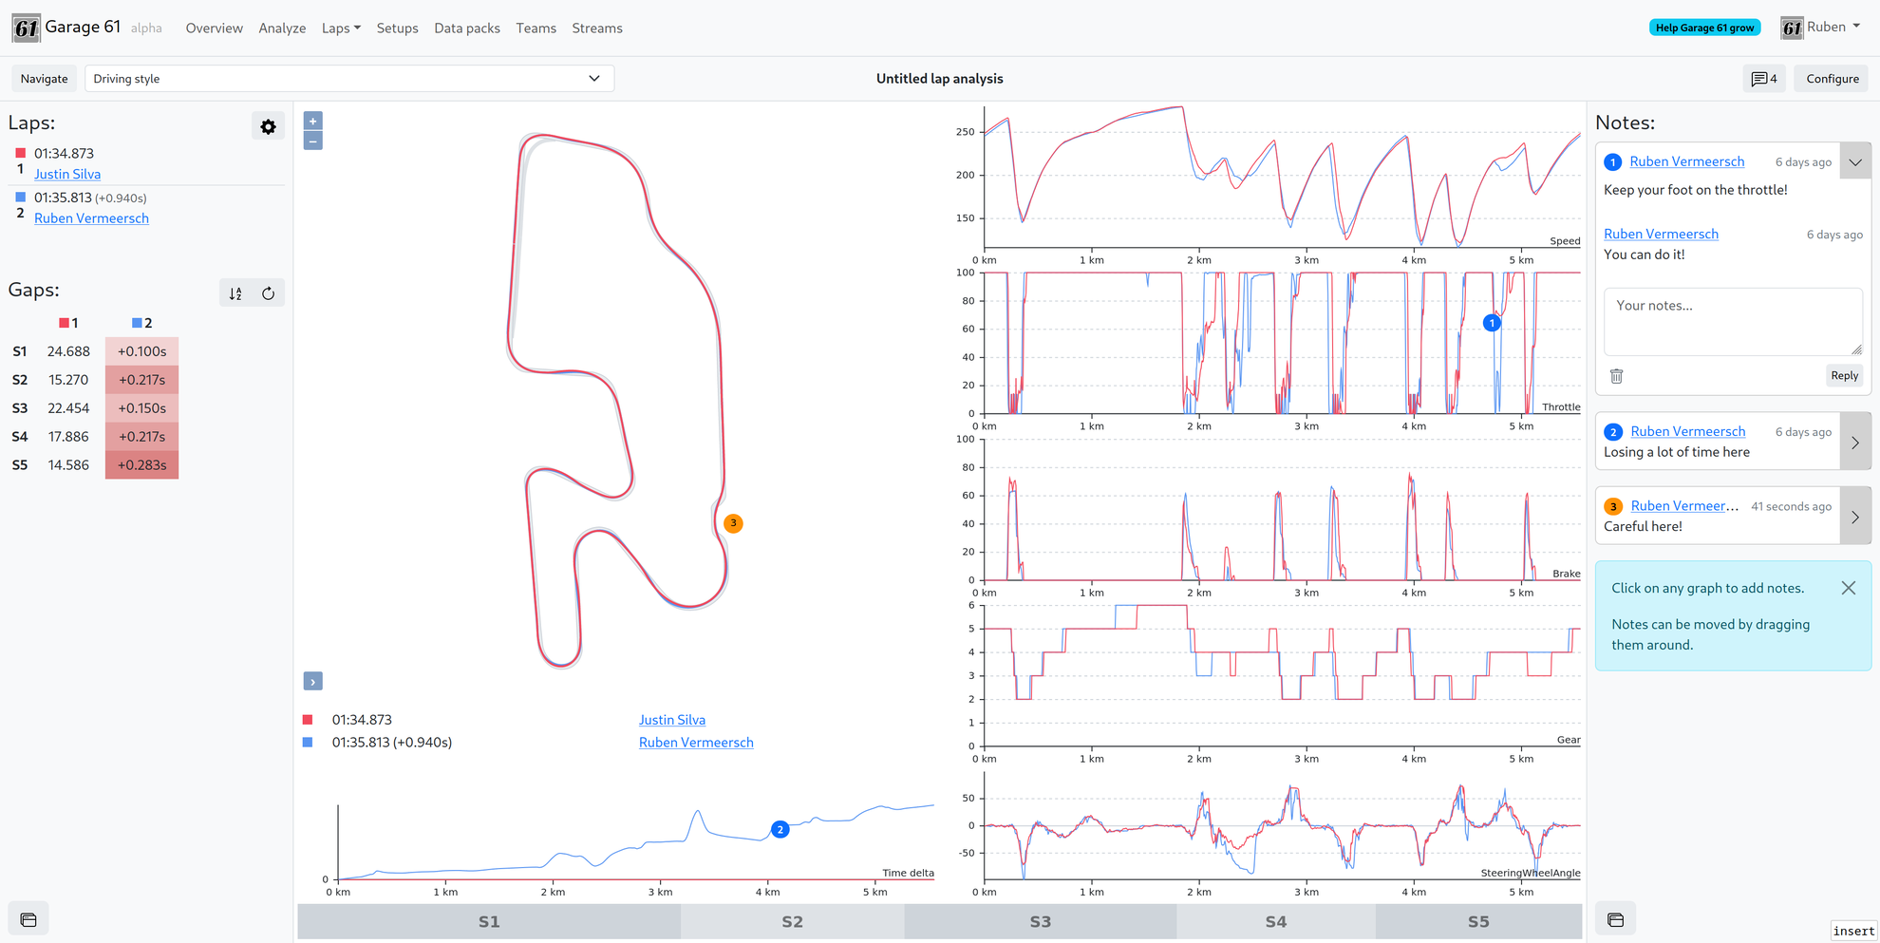This screenshot has width=1880, height=943.
Task: Expand the 'Losing a lot of time here' note
Action: click(x=1854, y=442)
